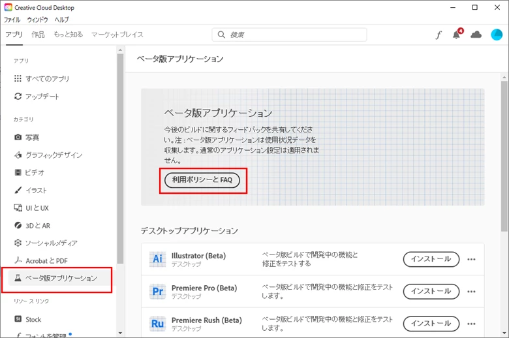Screen dimensions: 509x338
Task: Switch to the マーケットプレイス tab
Action: [117, 35]
